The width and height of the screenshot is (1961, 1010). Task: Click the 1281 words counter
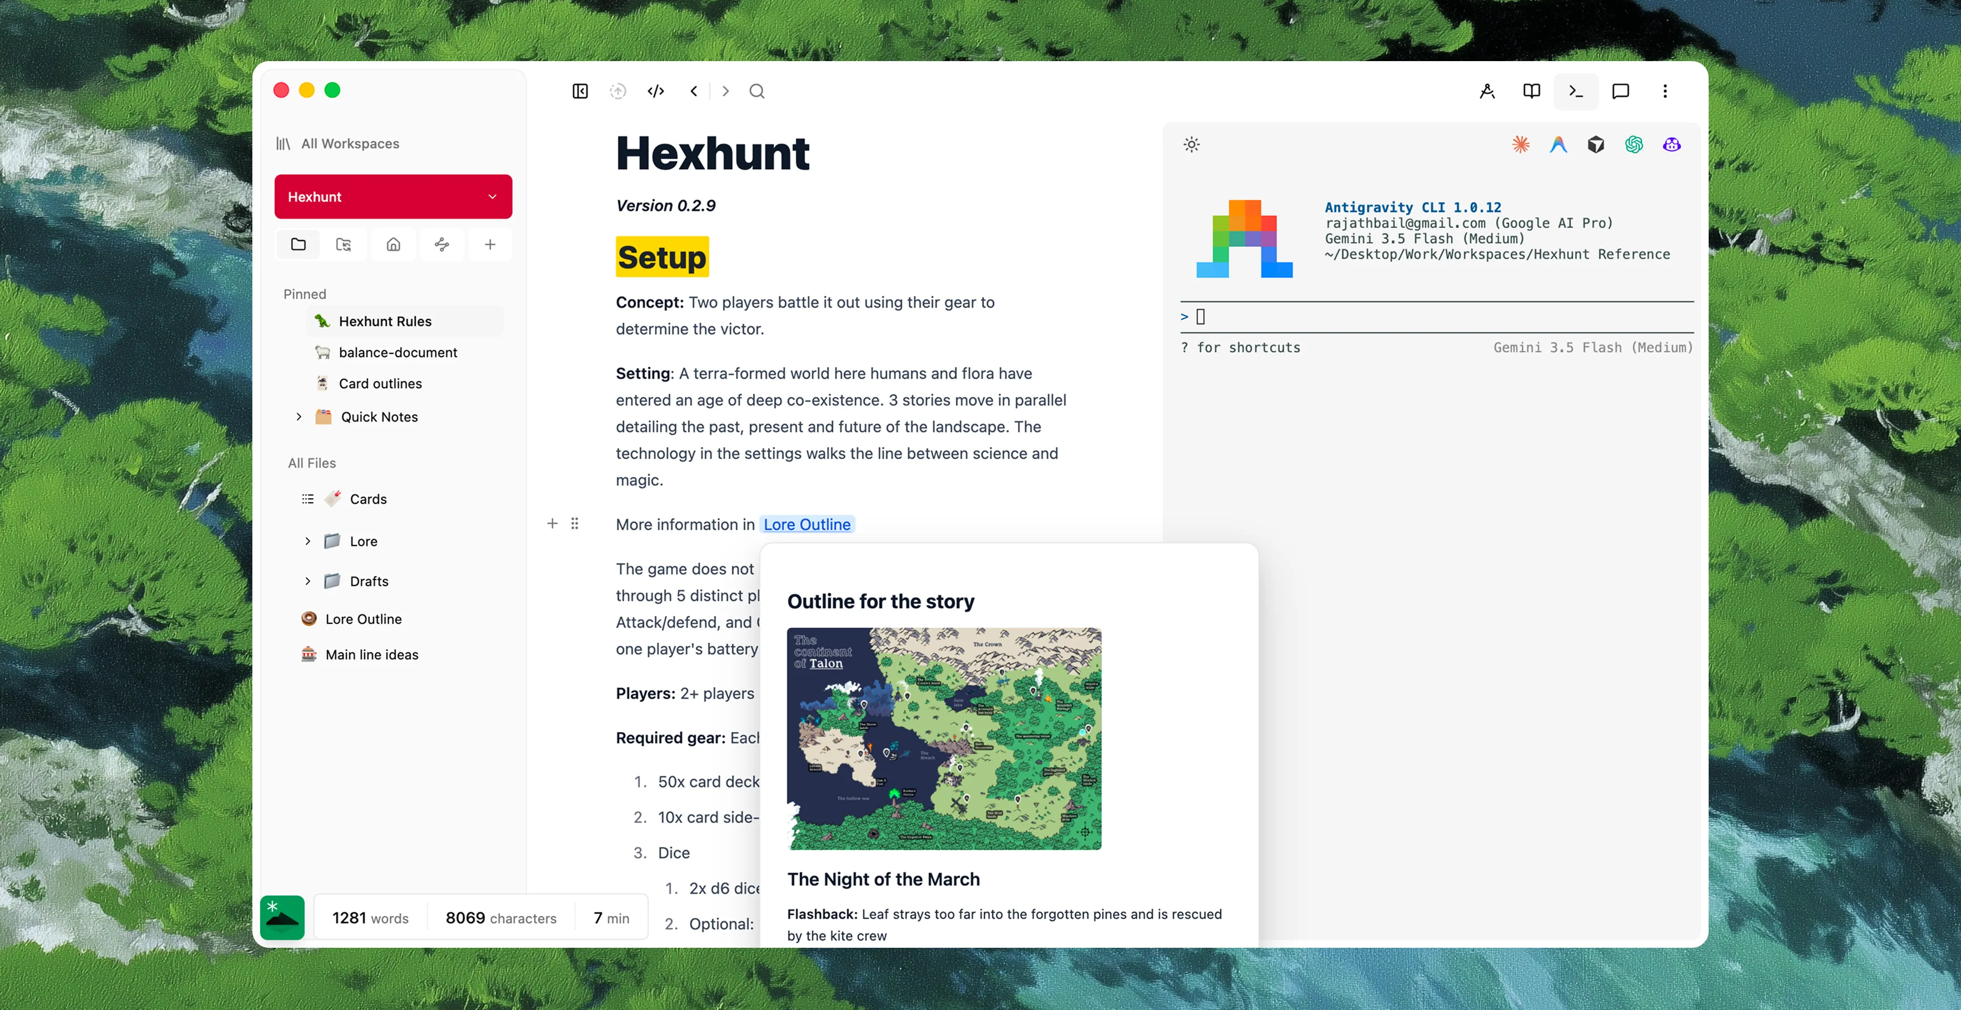tap(370, 919)
